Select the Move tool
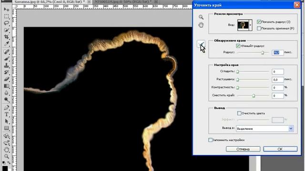 click(6, 9)
